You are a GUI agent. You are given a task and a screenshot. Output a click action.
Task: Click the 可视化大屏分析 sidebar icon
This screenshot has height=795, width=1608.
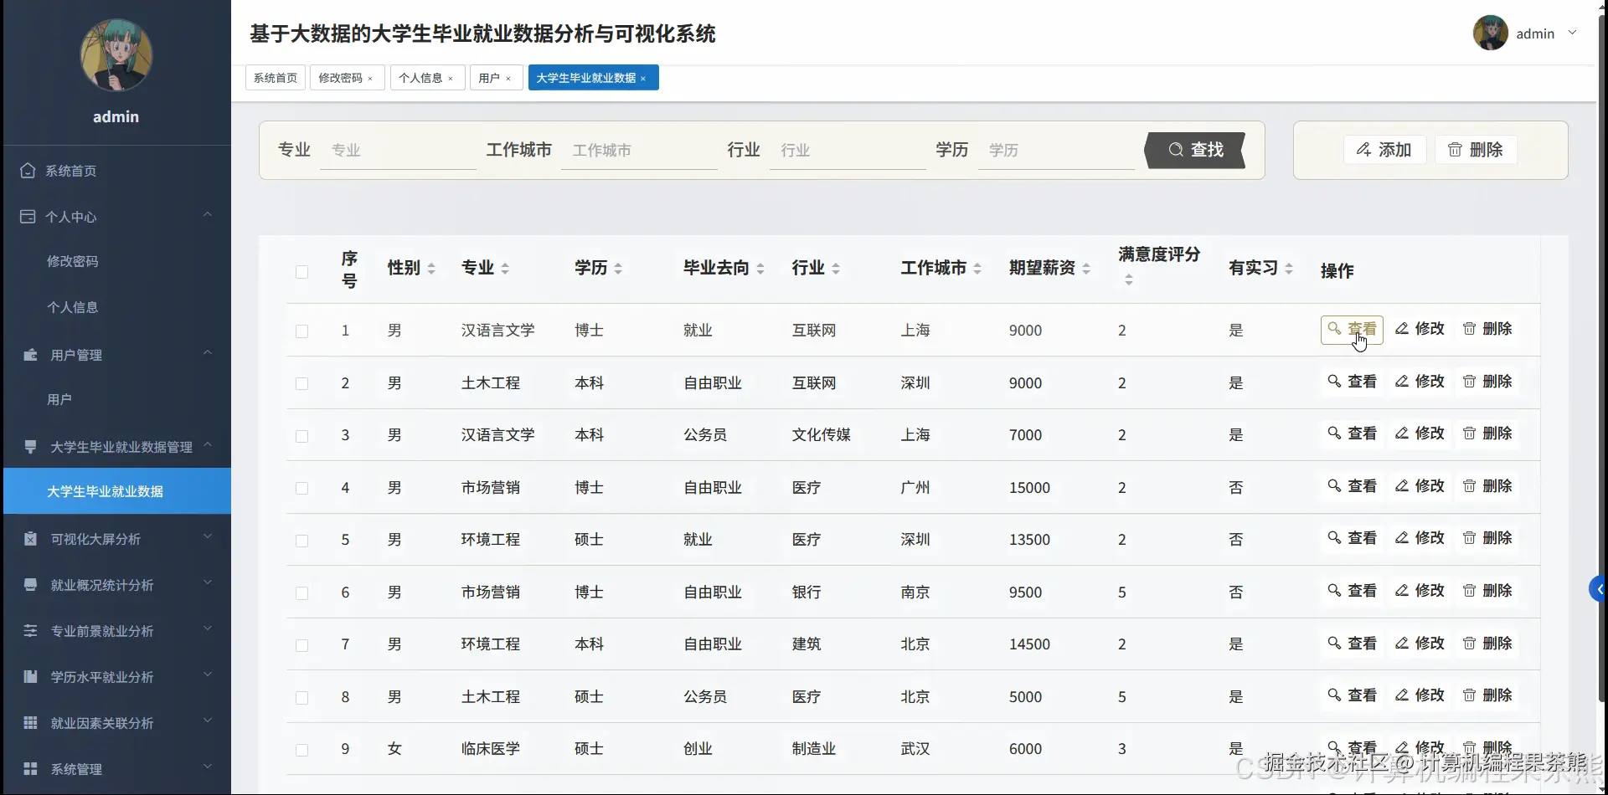(30, 539)
